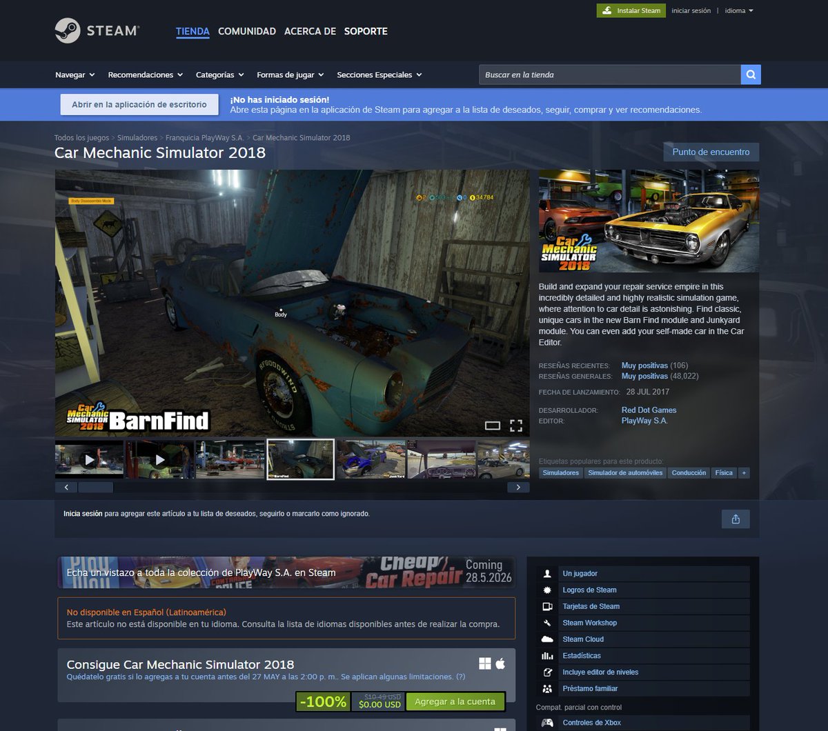The width and height of the screenshot is (828, 731).
Task: Click breadcrumb Simuladores
Action: click(x=137, y=138)
